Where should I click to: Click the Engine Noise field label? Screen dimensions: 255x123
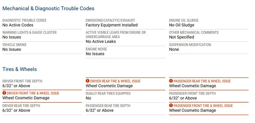tap(97, 49)
